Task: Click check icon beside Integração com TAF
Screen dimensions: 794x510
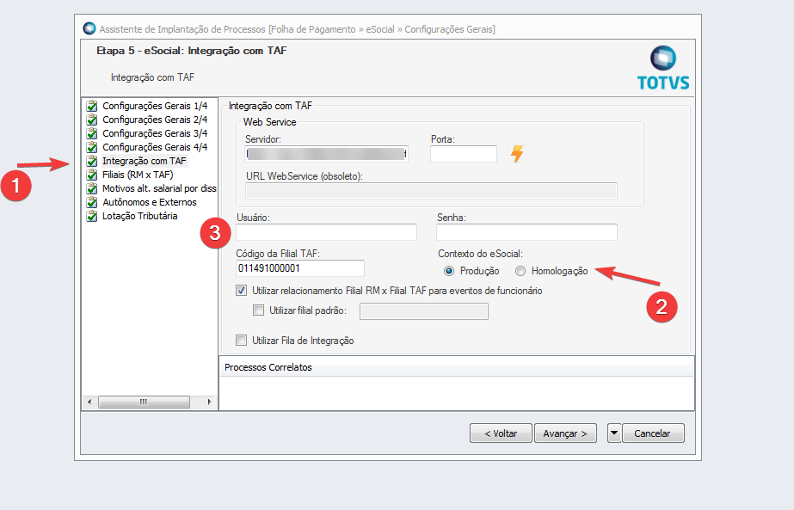Action: coord(92,161)
